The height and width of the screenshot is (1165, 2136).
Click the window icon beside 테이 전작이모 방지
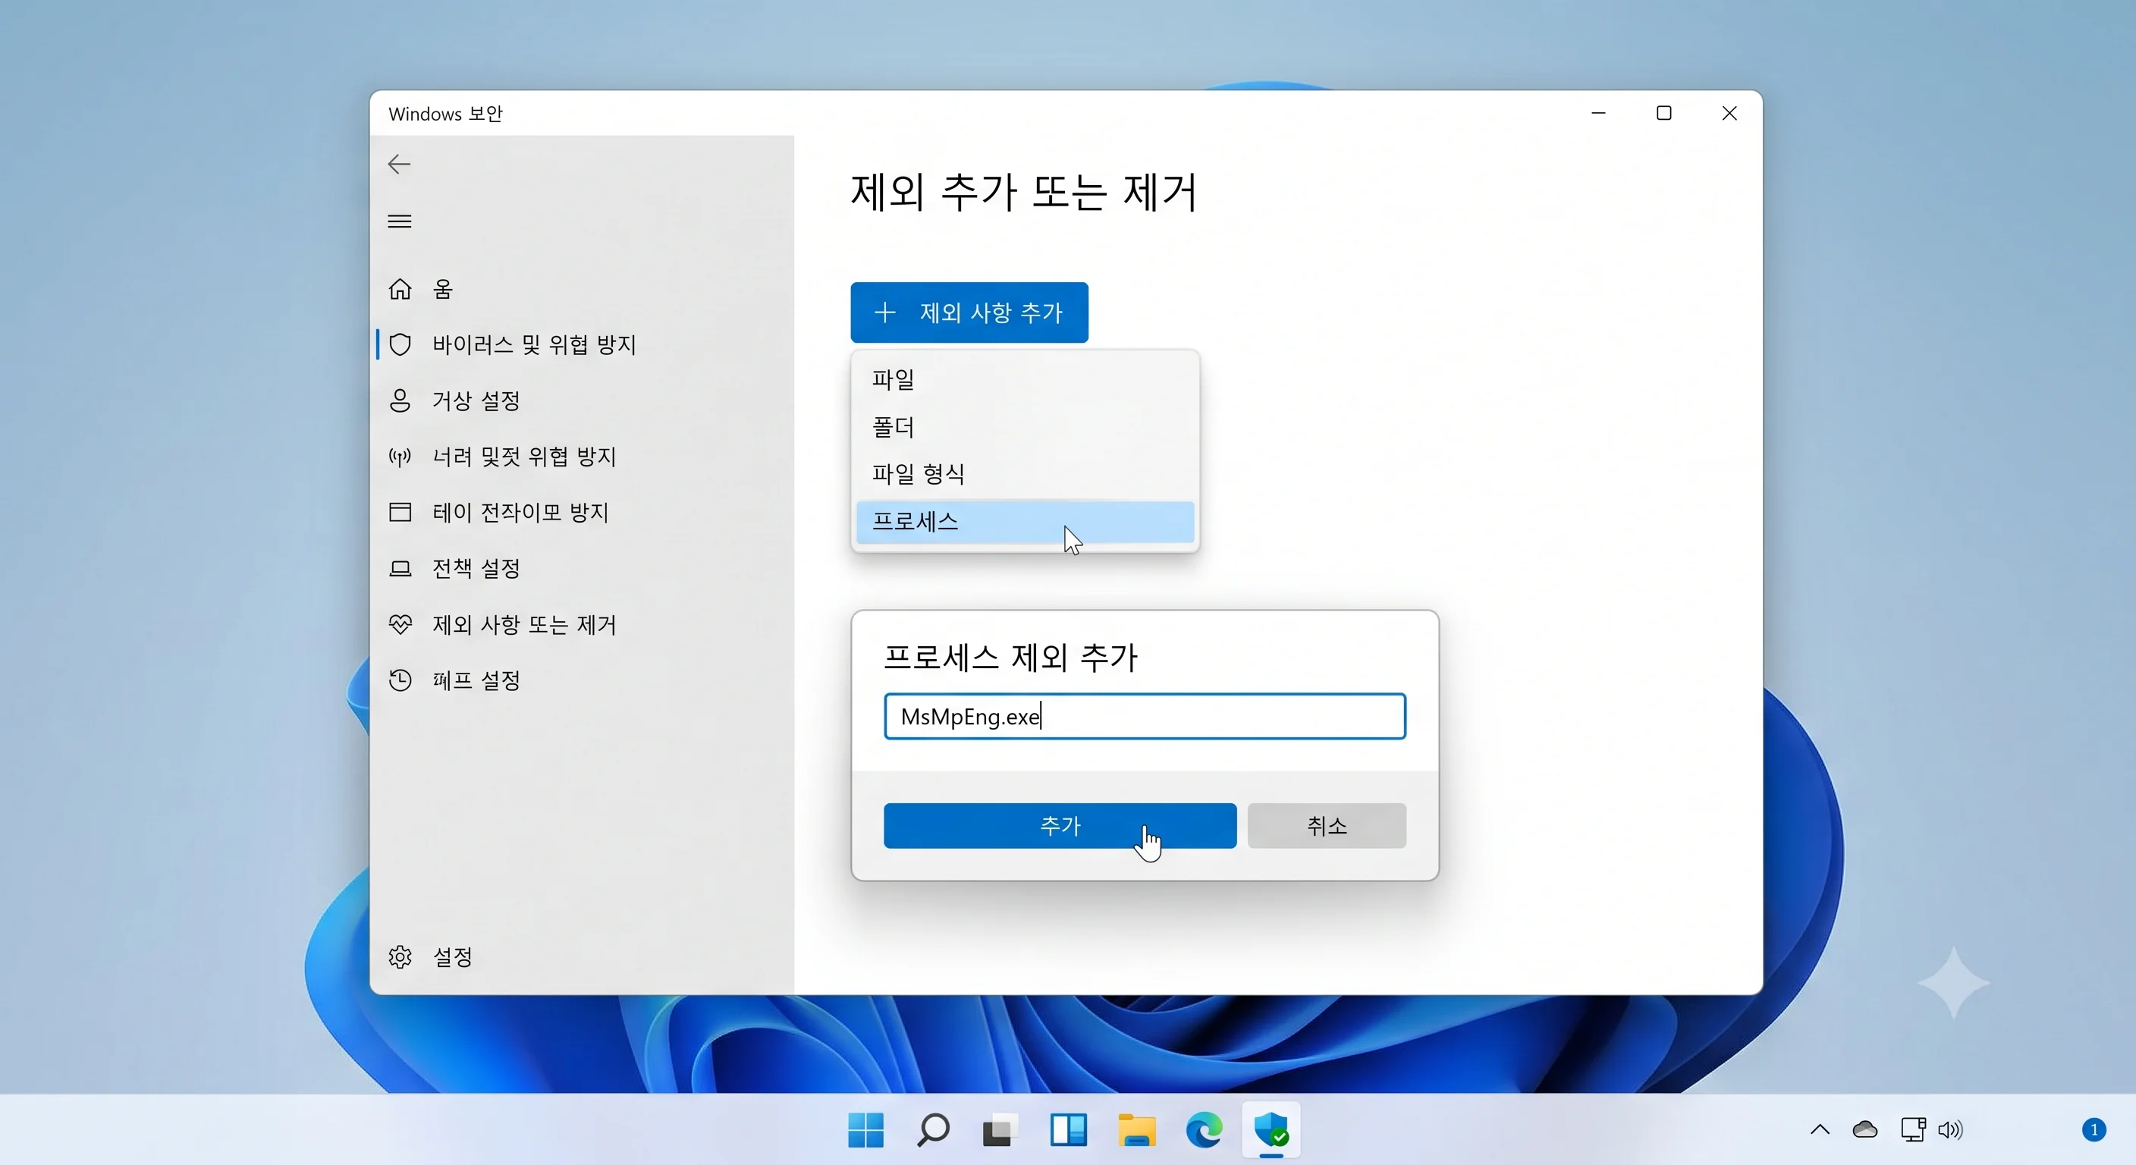(x=400, y=513)
